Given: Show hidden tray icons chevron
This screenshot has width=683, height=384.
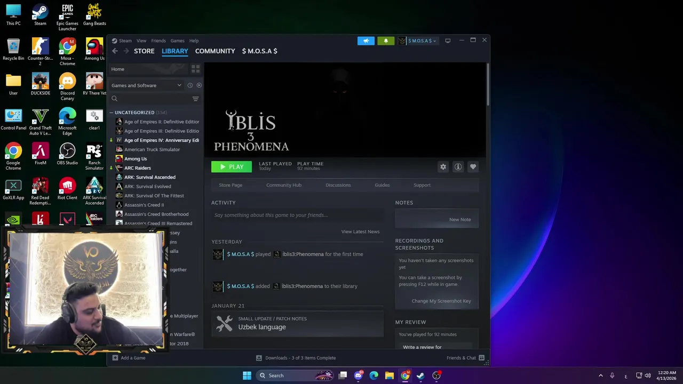Looking at the screenshot, I should click(x=600, y=375).
